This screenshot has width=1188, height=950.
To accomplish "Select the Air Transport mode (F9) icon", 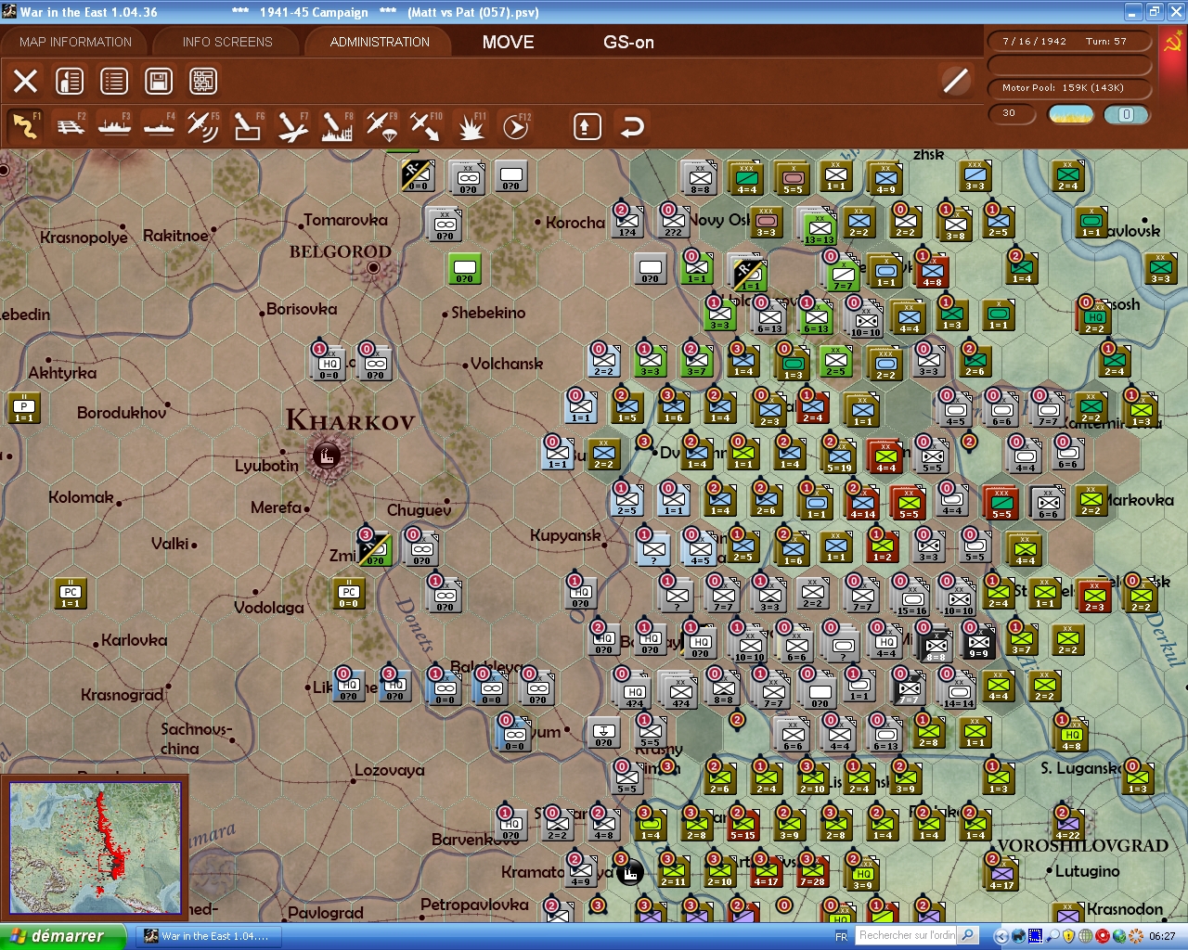I will coord(381,126).
